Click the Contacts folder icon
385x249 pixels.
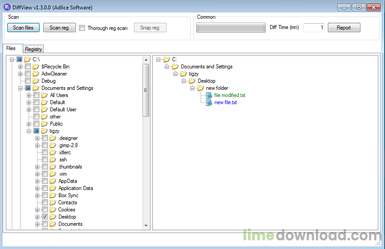(53, 203)
